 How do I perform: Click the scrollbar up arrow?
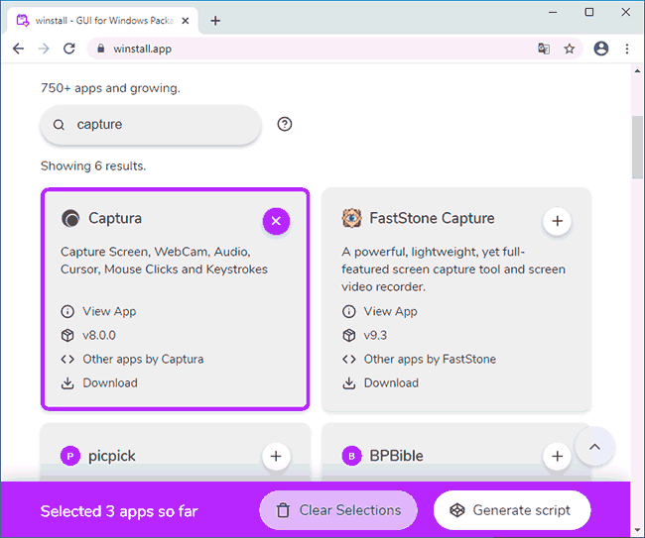(637, 71)
